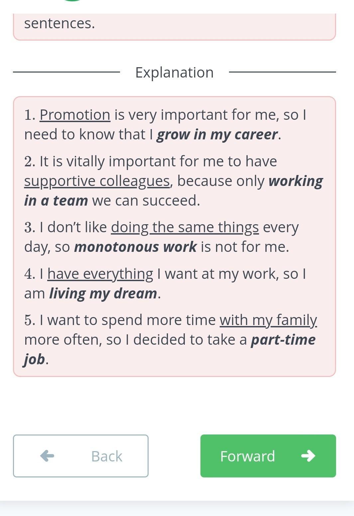Click the bold "monotonous work" phrase
Viewport: 354px width, 516px height.
pyautogui.click(x=135, y=247)
